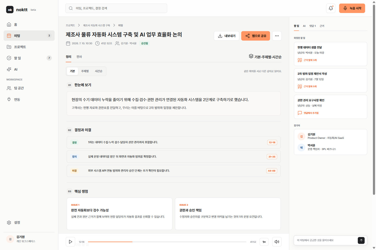Screen dimensions: 376x250
Task: Switch to 댓글 1 panel tab
Action: click(313, 26)
